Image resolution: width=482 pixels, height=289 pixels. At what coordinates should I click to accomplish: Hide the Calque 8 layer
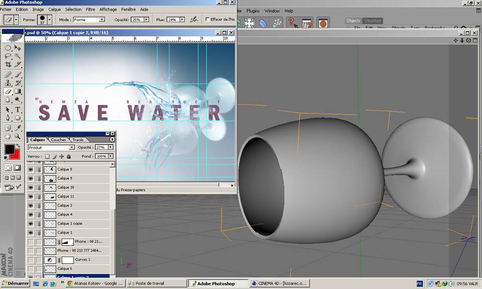click(31, 170)
